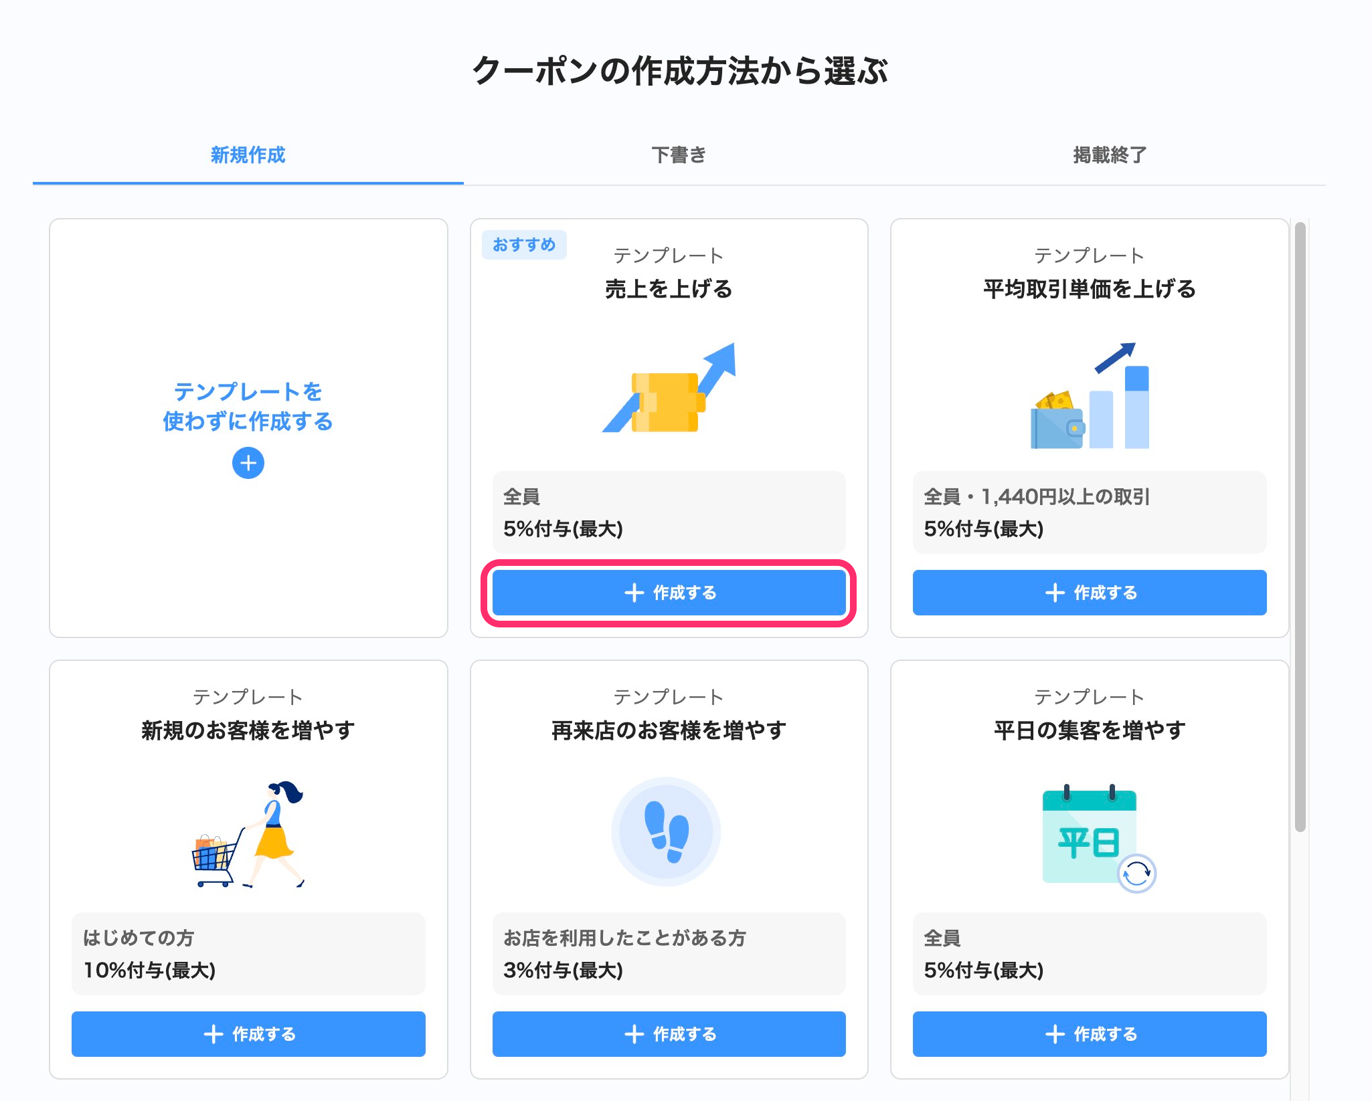Click the woman with shopping cart illustration

(x=248, y=834)
